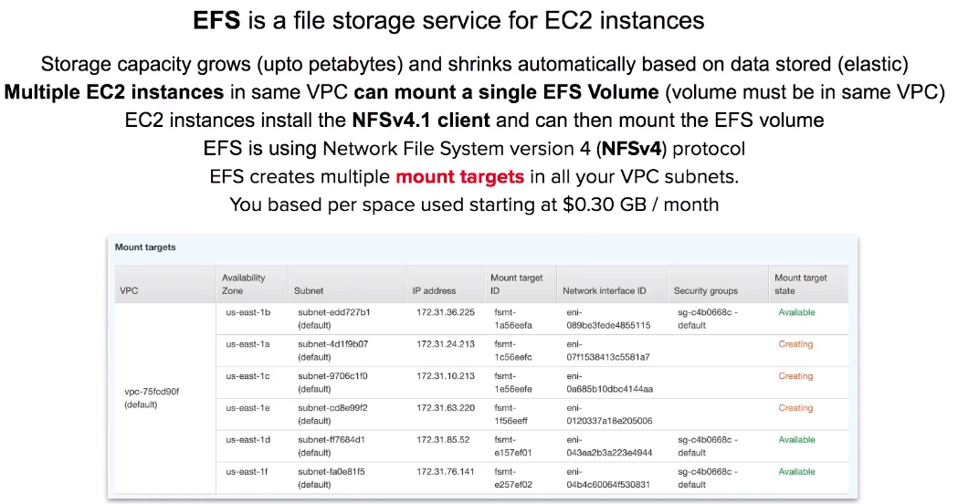958x504 pixels.
Task: Click IP address 172.31.76.141
Action: coord(446,471)
